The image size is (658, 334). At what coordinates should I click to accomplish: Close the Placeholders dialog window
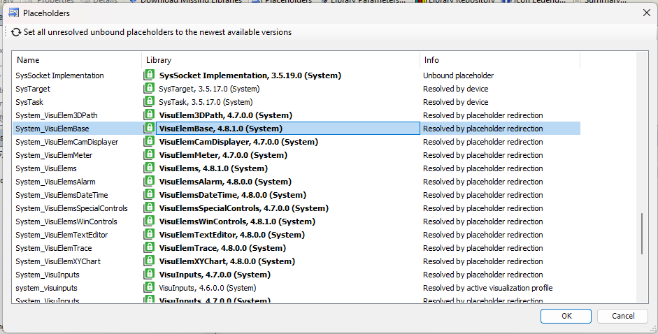coord(645,13)
